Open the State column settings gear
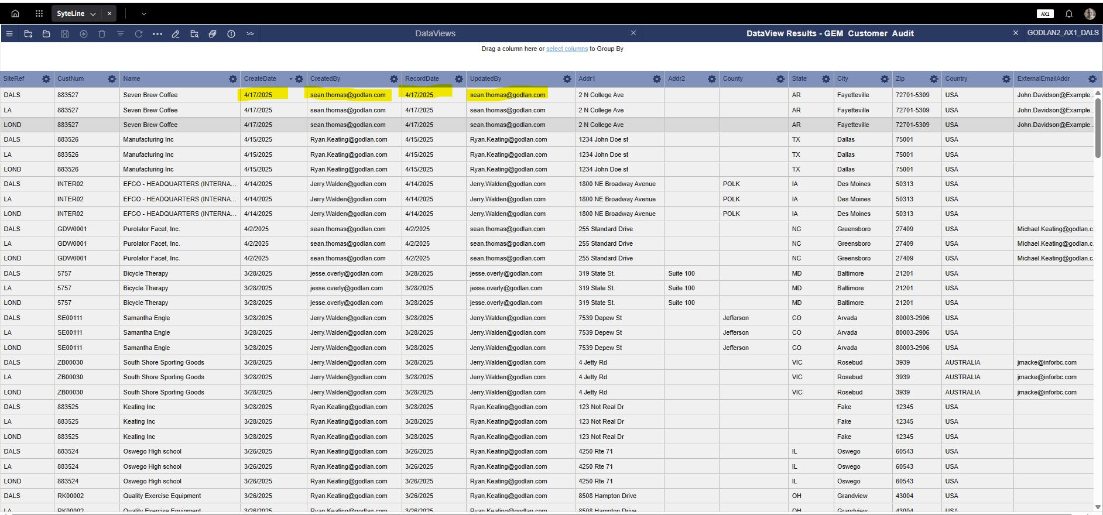Screen dimensions: 1103x515 (825, 79)
